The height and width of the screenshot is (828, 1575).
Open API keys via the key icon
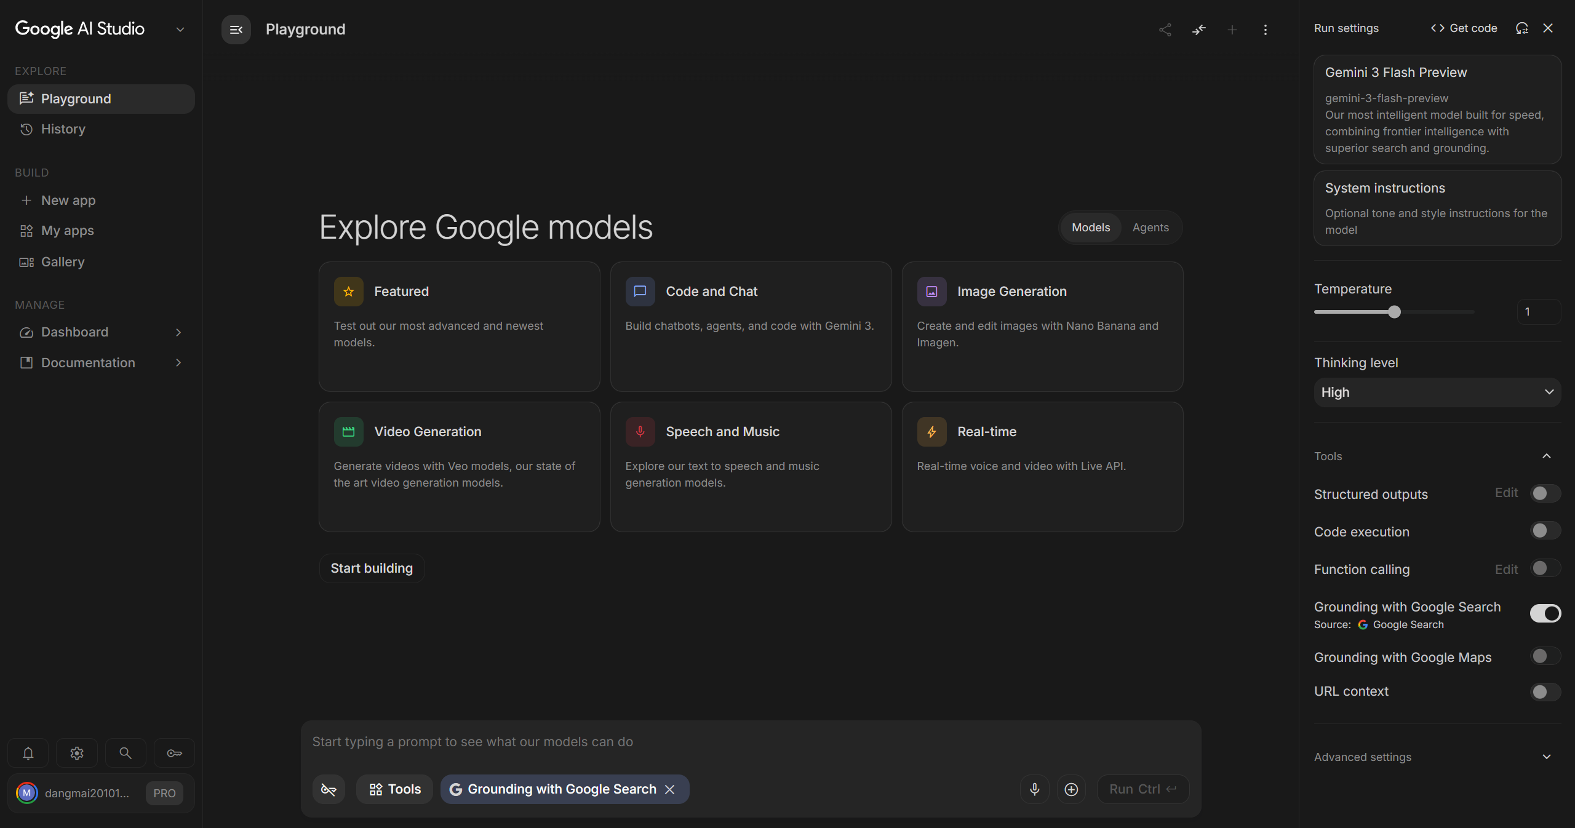pyautogui.click(x=174, y=753)
